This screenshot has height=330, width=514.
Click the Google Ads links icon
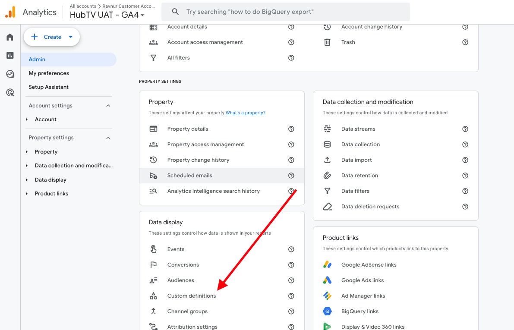(327, 280)
